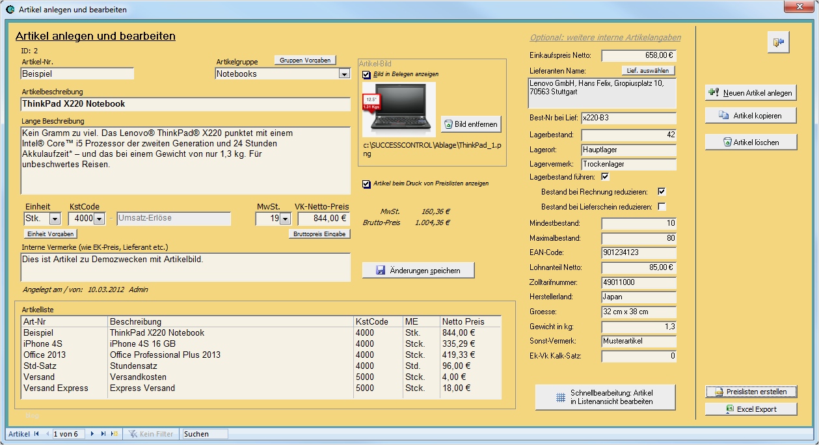Uncheck Artikel beim Druck von Preislisten anzeigen
This screenshot has height=445, width=819.
point(366,184)
